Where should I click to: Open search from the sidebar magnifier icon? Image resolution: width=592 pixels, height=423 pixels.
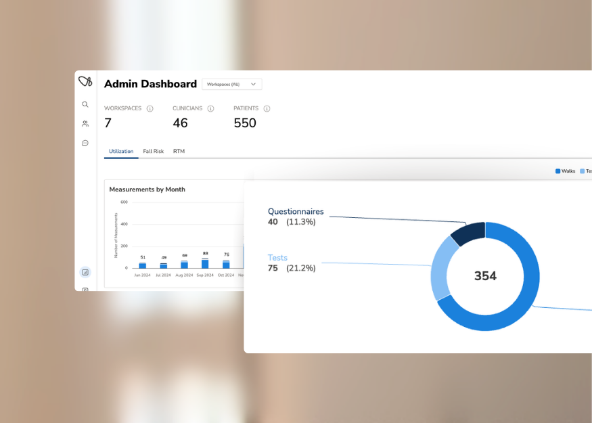point(85,104)
